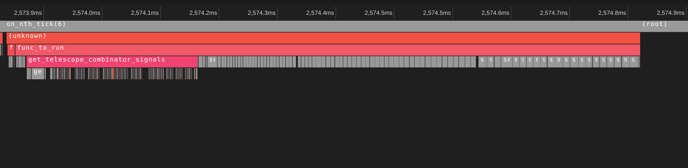The height and width of the screenshot is (168, 688).
Task: Click the 2,574.9ms time label
Action: tap(670, 13)
